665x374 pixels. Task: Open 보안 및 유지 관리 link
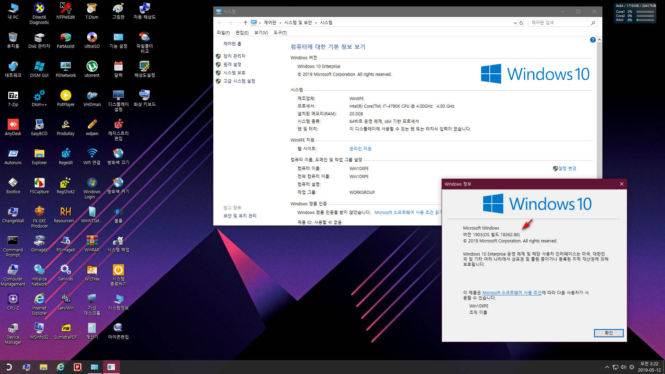click(240, 215)
